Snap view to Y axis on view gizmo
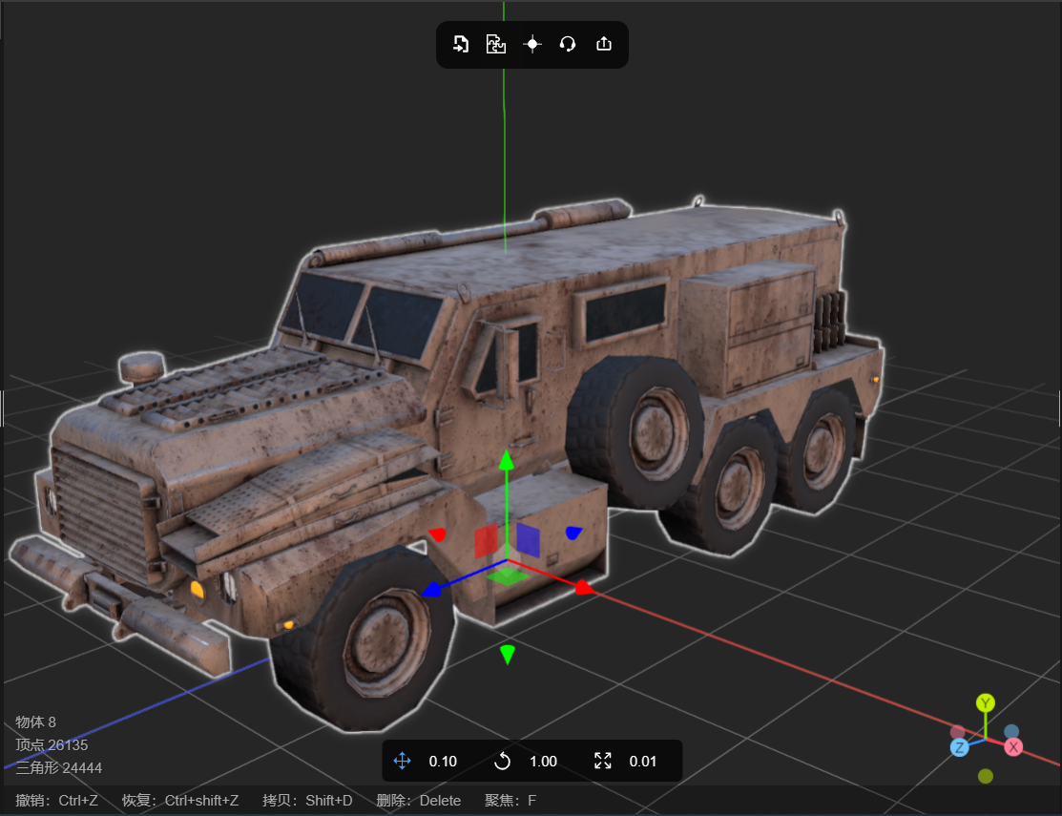Screen dimensions: 1062x816 [x=986, y=703]
